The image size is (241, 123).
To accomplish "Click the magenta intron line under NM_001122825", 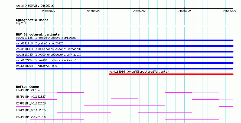I will pos(125,113).
